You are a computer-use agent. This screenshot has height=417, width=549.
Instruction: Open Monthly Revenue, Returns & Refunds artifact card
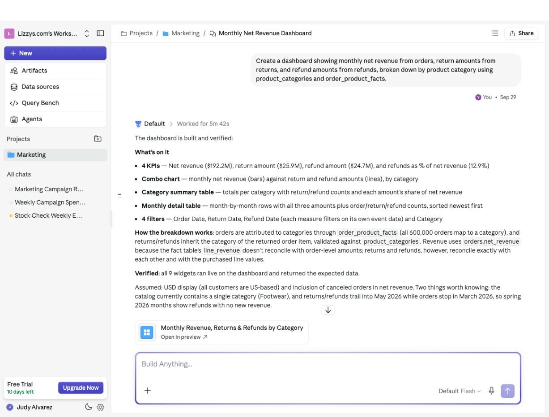click(x=222, y=332)
